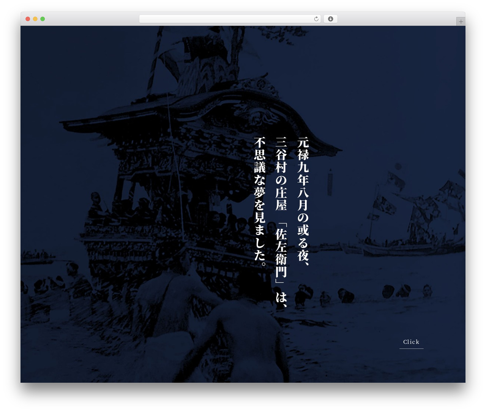Maximize the window with the green button

(x=43, y=19)
